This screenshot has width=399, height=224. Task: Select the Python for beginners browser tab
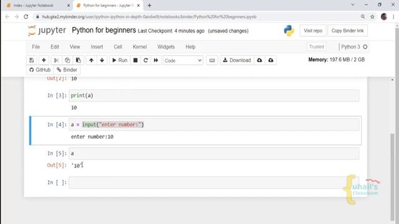(x=108, y=6)
